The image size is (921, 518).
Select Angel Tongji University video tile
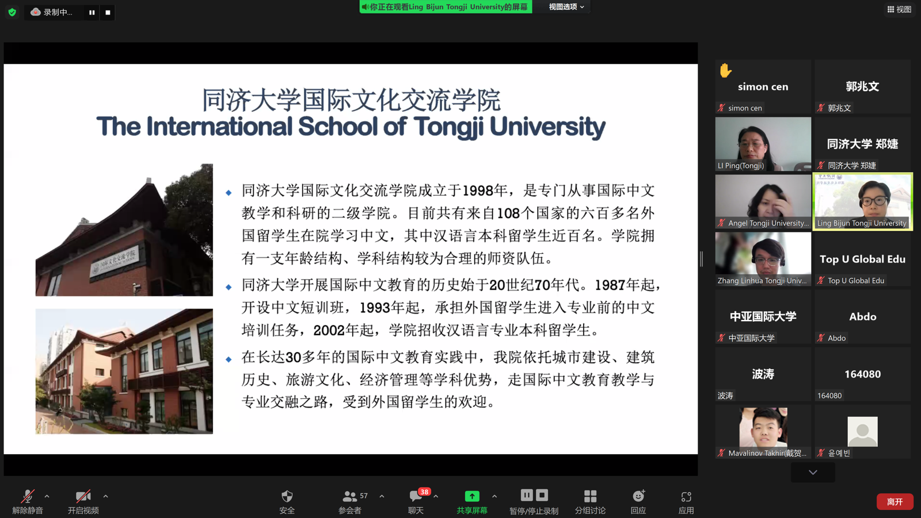point(763,201)
